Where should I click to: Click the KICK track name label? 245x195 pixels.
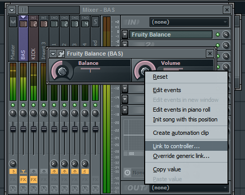pyautogui.click(x=33, y=54)
